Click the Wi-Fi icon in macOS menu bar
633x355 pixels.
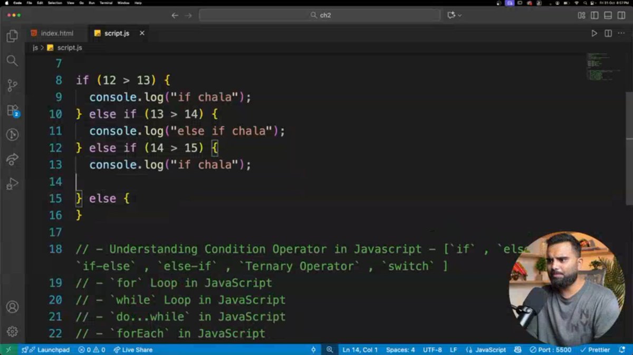pyautogui.click(x=577, y=3)
